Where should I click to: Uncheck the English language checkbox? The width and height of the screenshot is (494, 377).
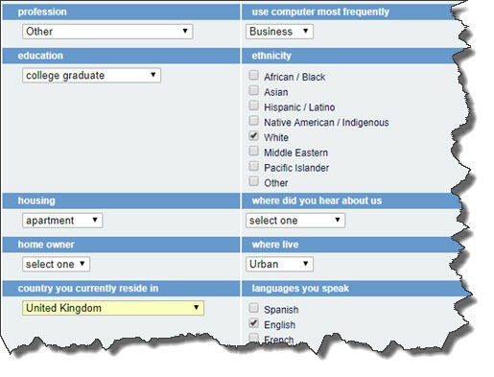coord(253,323)
